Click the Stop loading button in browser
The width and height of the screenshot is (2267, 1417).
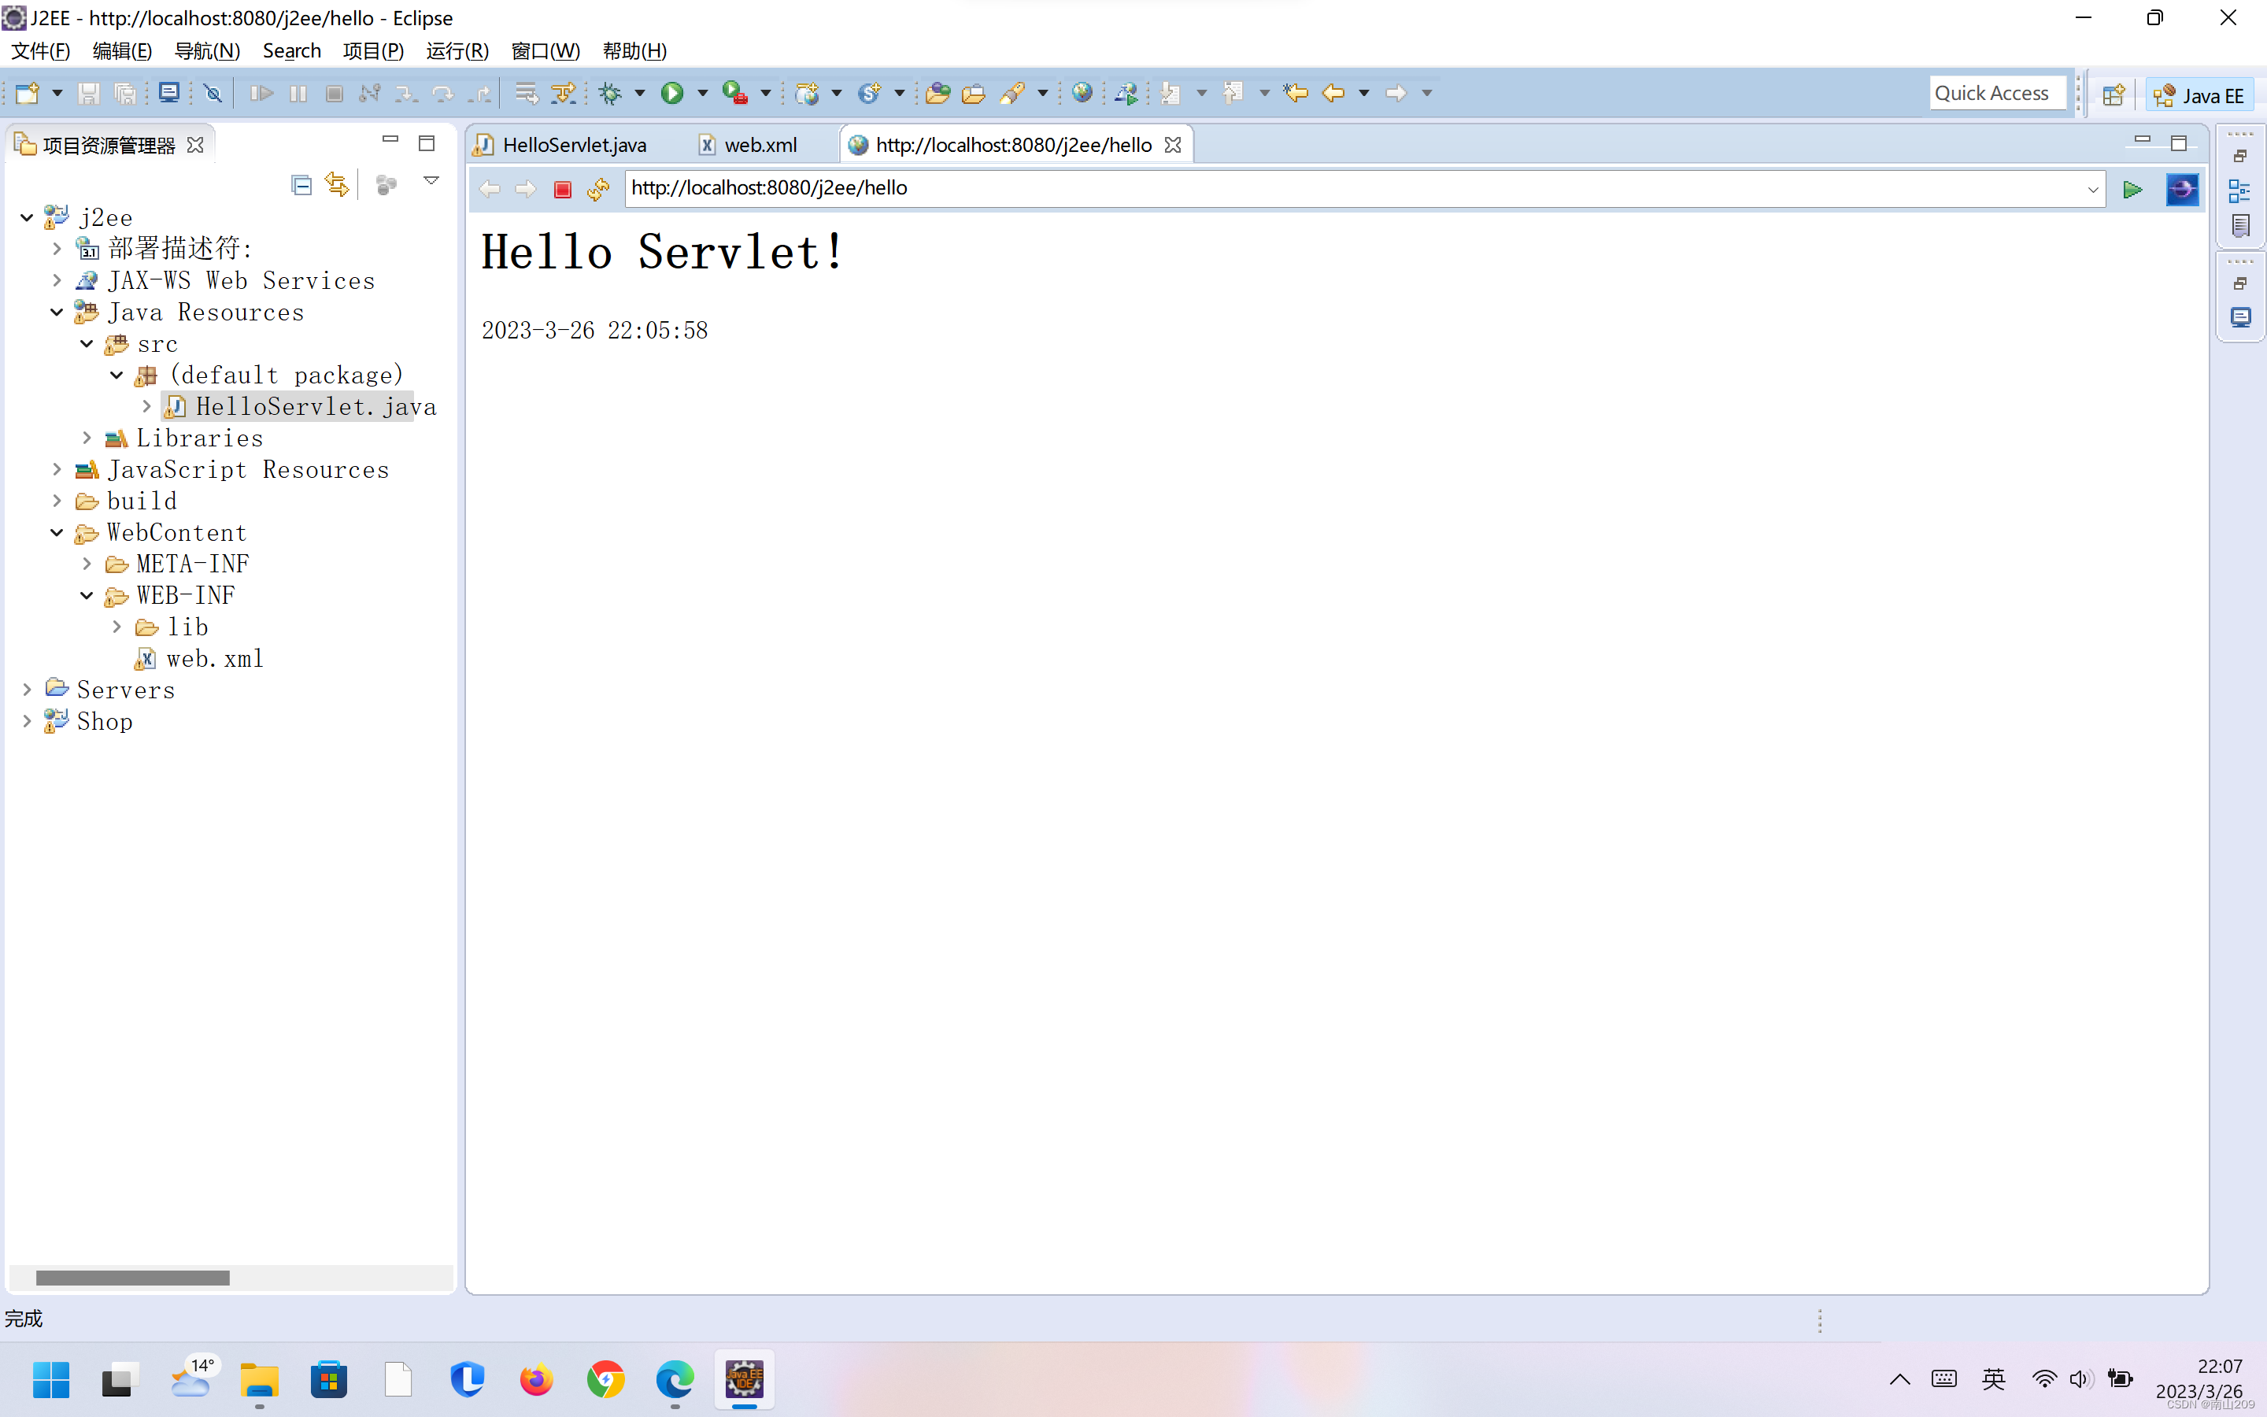click(562, 189)
